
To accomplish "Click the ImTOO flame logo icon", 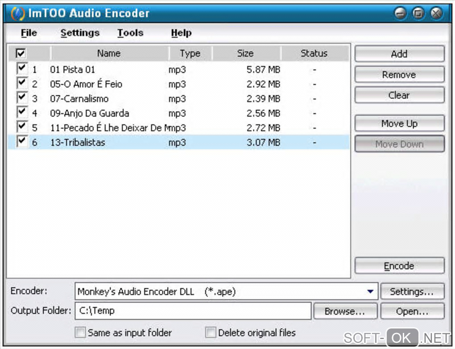I will tap(17, 14).
